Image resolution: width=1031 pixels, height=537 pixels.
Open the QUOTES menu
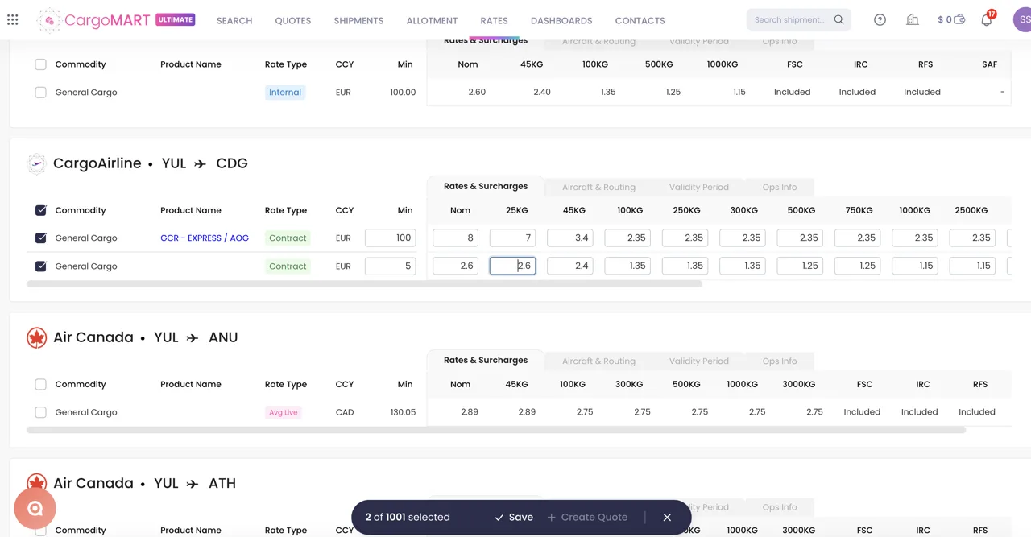tap(293, 20)
